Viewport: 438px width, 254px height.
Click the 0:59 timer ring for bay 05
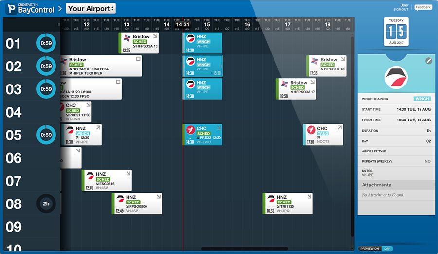click(x=46, y=135)
